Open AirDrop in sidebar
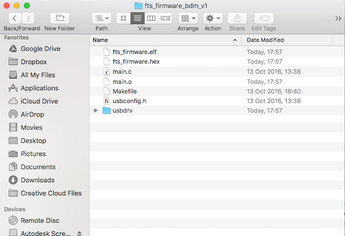Viewport: 345px width, 236px height. (x=33, y=114)
